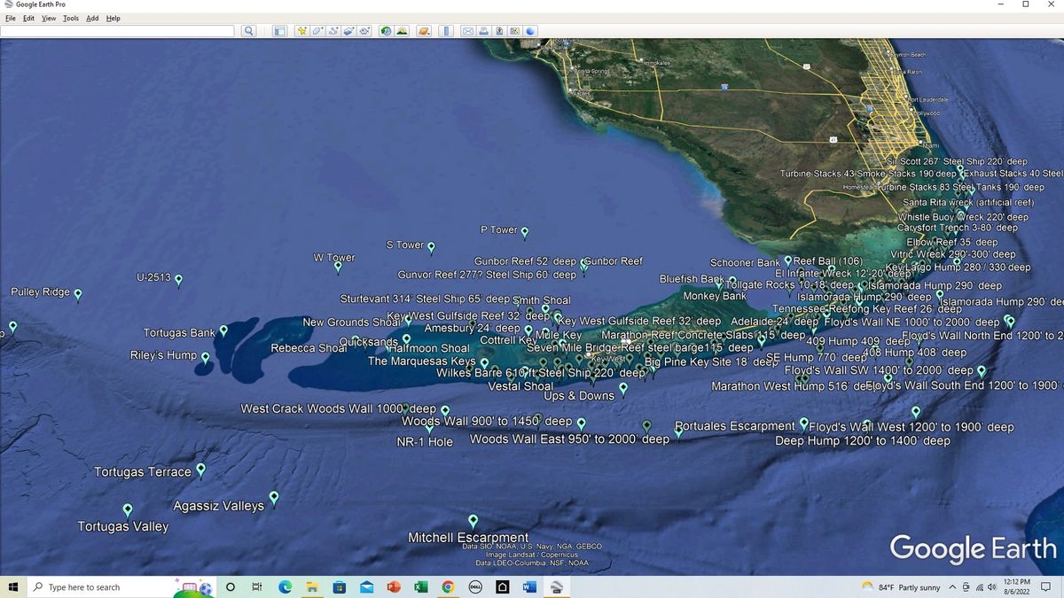Select the Add Polygon tool
Screen dimensions: 1064x598
[317, 30]
